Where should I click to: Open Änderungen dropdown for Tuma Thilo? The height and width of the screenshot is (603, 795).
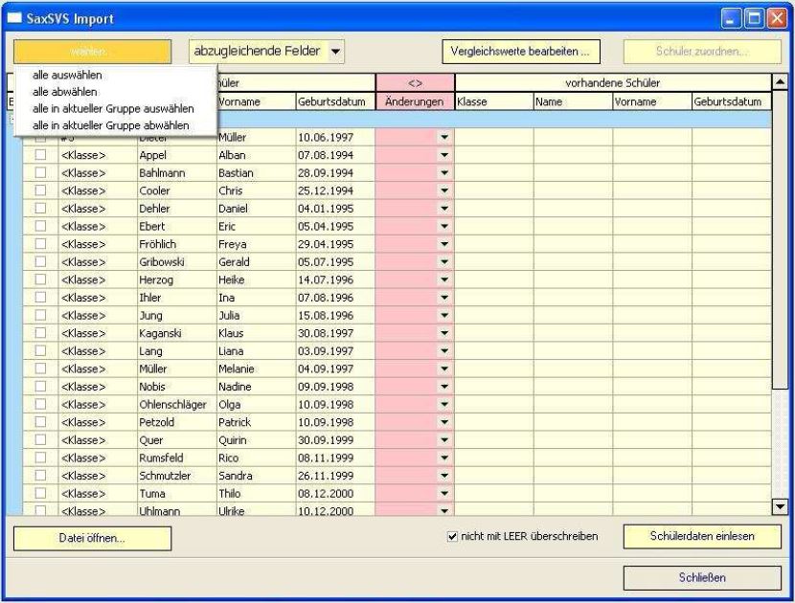pos(444,494)
